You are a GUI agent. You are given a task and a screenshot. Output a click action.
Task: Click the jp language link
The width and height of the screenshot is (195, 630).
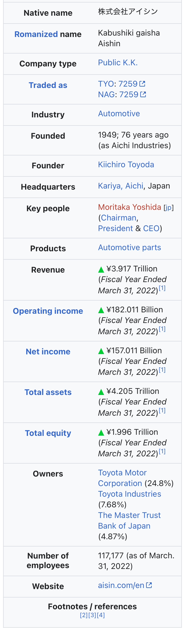click(168, 208)
